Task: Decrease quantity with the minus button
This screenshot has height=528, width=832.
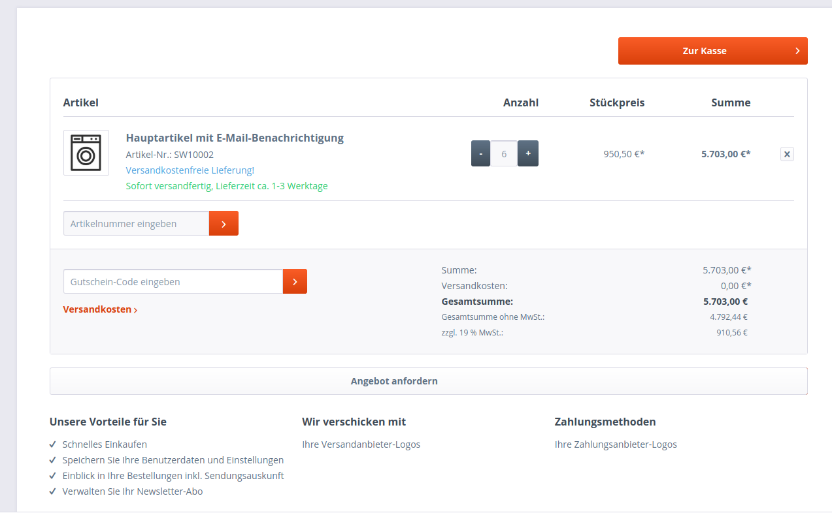Action: [x=480, y=153]
